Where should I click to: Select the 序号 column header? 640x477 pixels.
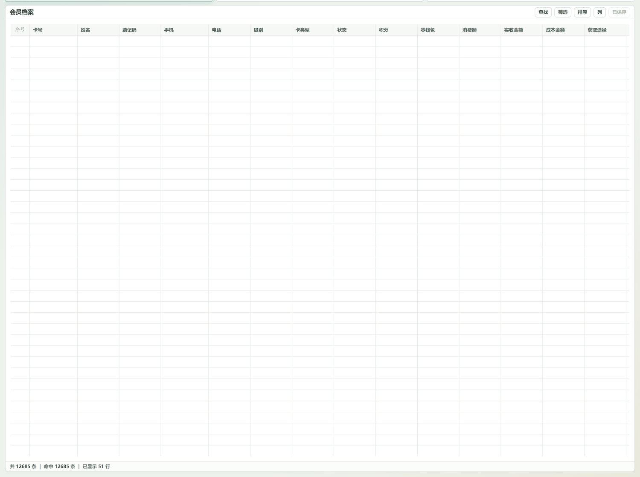coord(20,30)
